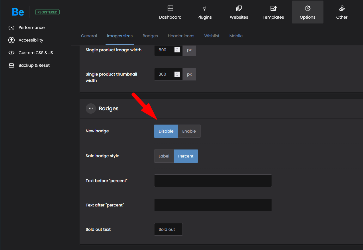Open the Plugins section
The width and height of the screenshot is (363, 250).
(205, 12)
